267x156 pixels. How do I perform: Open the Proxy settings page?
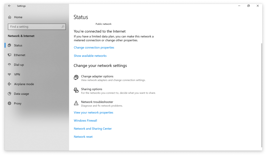[18, 103]
